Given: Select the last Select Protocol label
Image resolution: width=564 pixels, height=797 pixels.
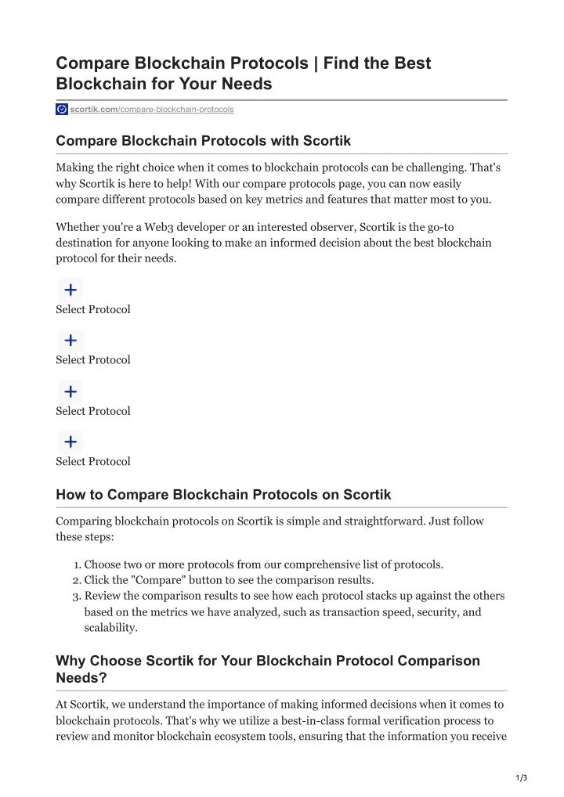Looking at the screenshot, I should (x=93, y=462).
